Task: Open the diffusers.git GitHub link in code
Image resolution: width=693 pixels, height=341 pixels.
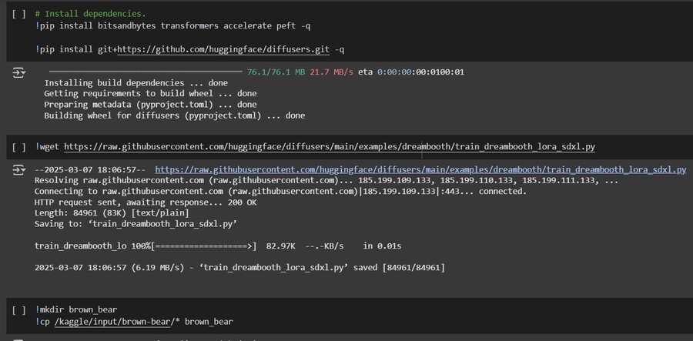Action: point(223,50)
